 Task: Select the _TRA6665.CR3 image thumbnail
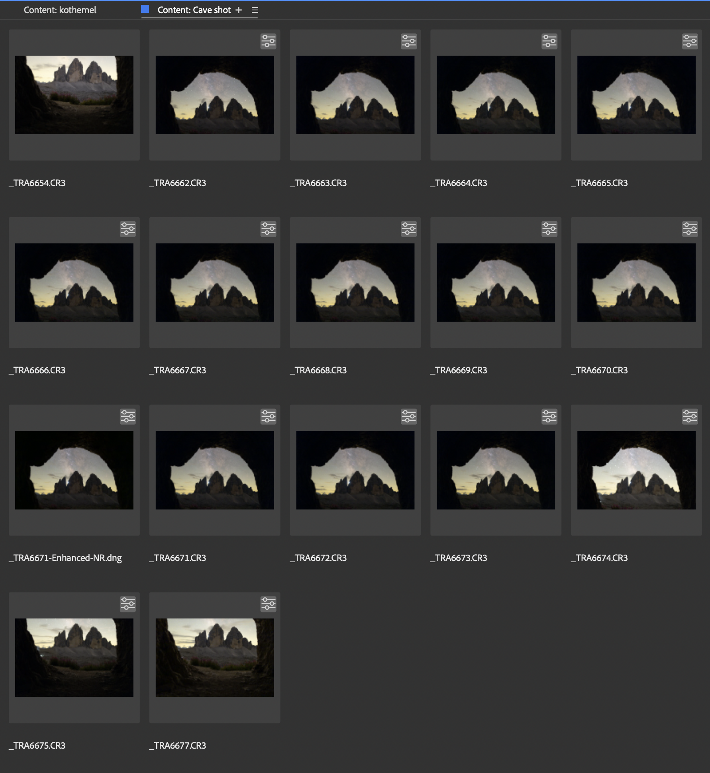pos(636,95)
